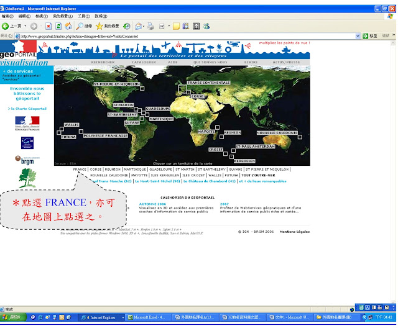Click the République Française logo
The width and height of the screenshot is (398, 331).
(x=27, y=123)
